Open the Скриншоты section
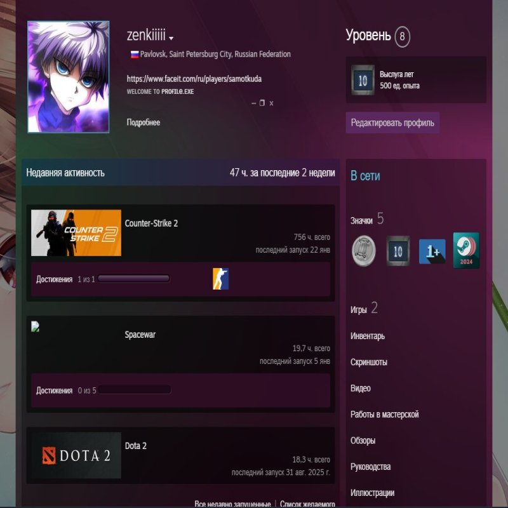The image size is (508, 508). [x=369, y=362]
